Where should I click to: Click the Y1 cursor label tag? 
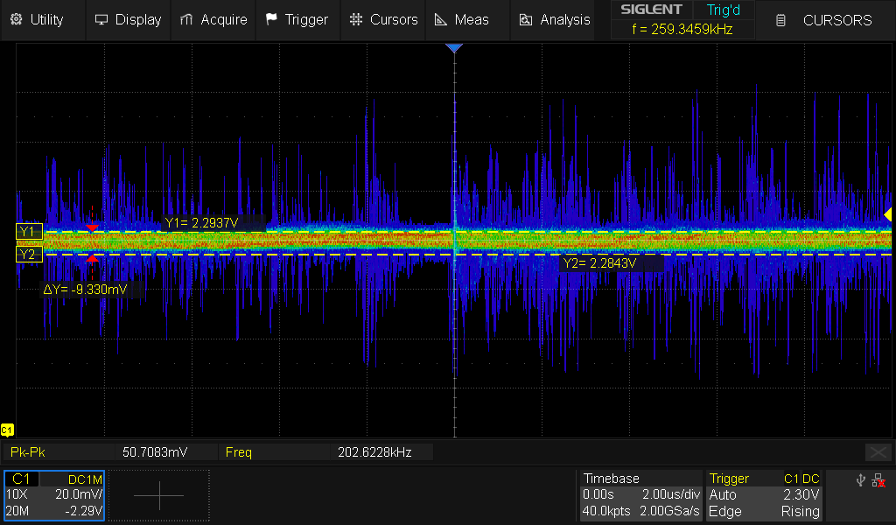[x=28, y=232]
